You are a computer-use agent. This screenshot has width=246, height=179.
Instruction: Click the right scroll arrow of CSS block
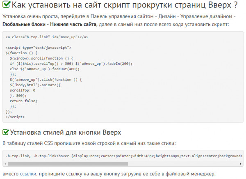pyautogui.click(x=240, y=164)
